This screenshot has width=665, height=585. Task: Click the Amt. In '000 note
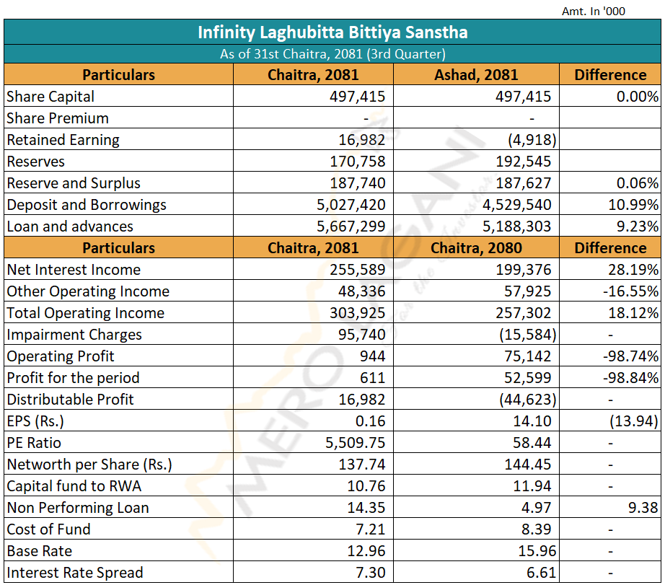(x=593, y=12)
